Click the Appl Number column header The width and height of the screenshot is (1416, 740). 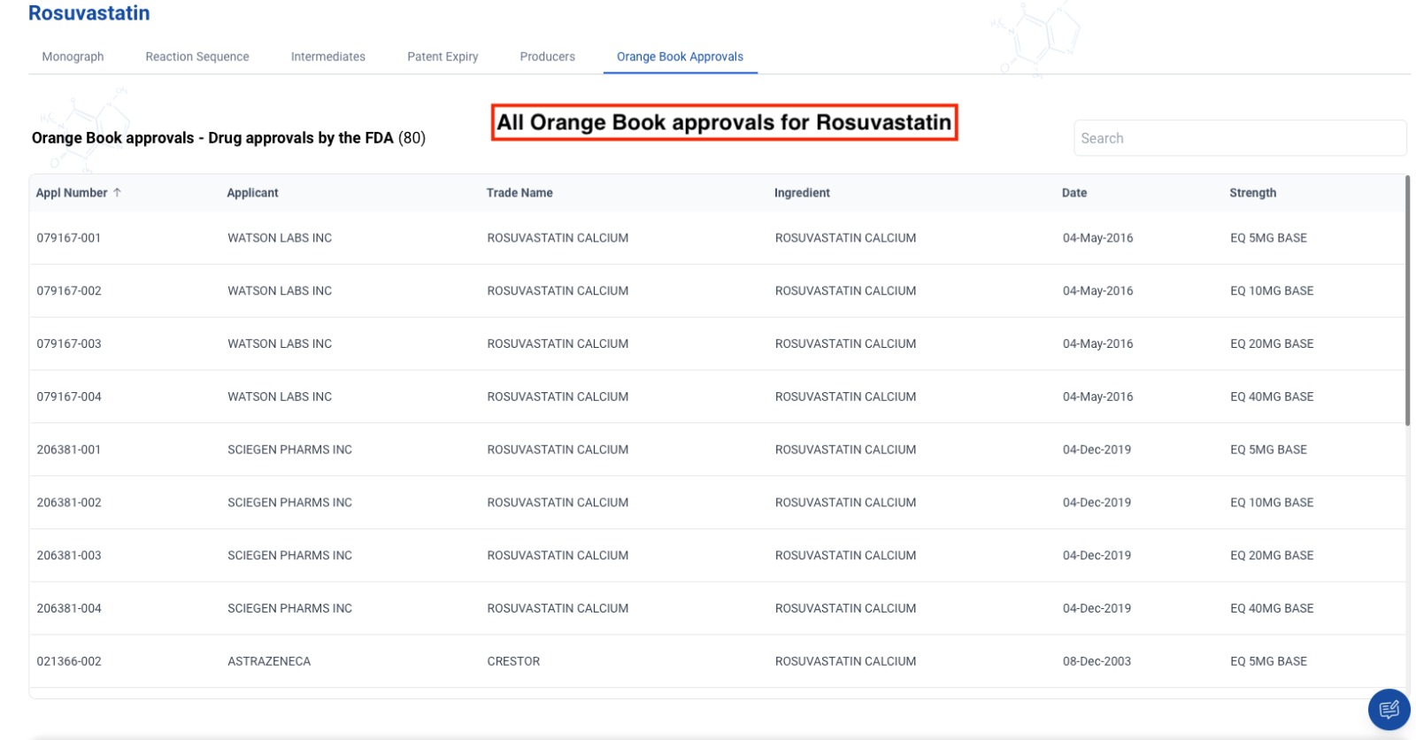click(72, 193)
